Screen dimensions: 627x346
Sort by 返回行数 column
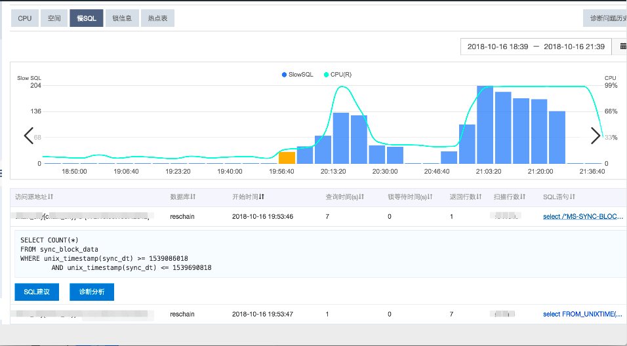[x=466, y=197]
